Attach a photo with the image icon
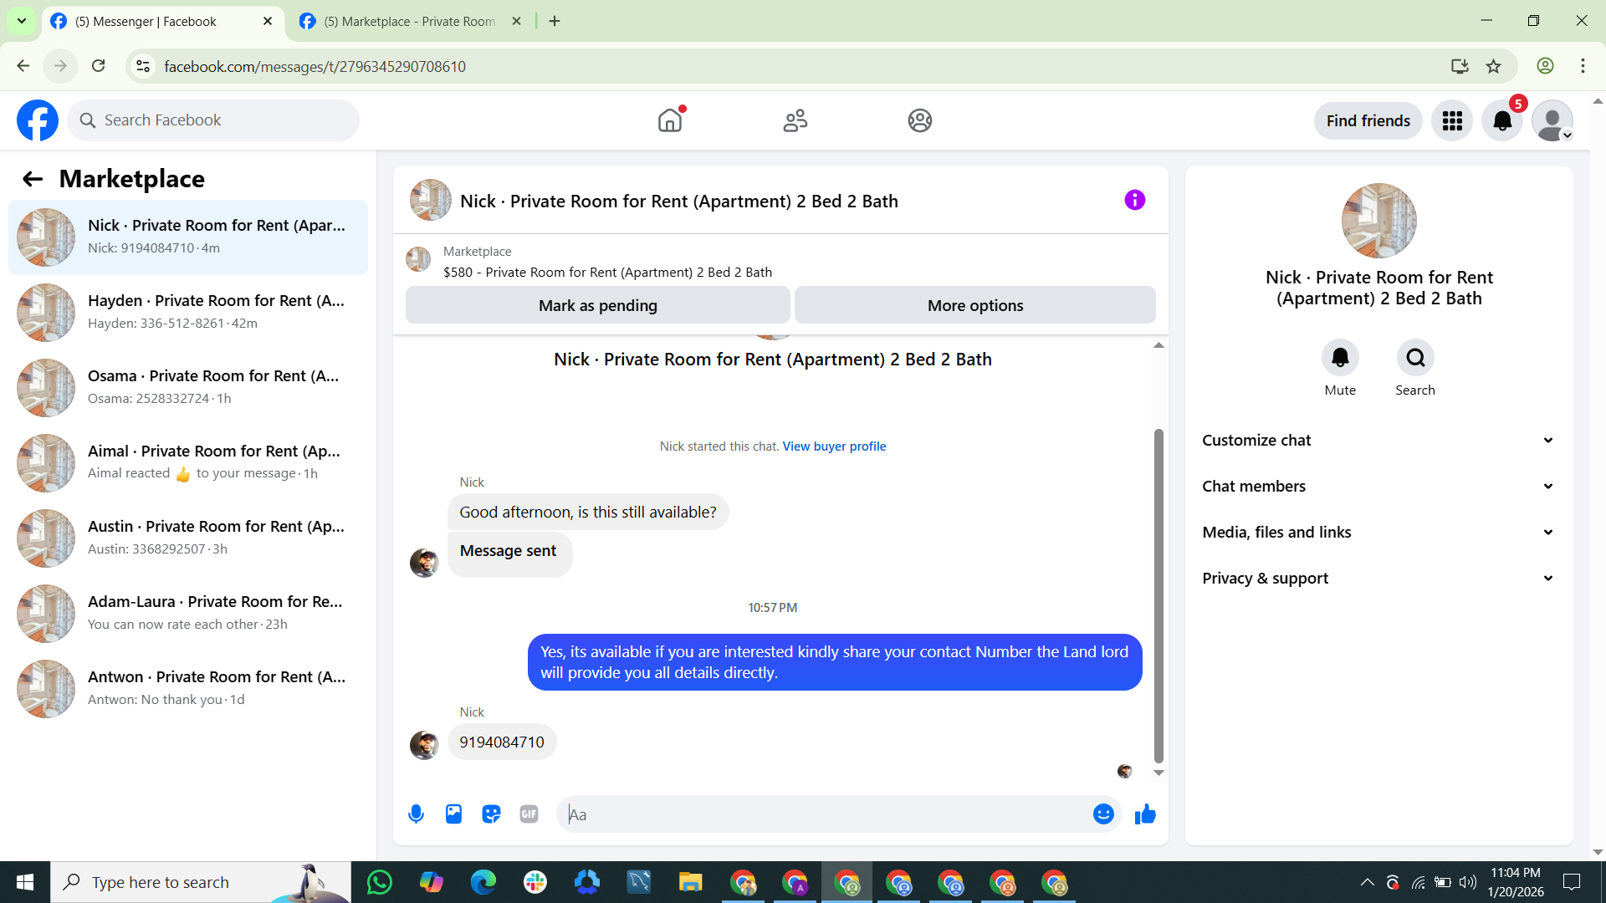 click(x=453, y=814)
